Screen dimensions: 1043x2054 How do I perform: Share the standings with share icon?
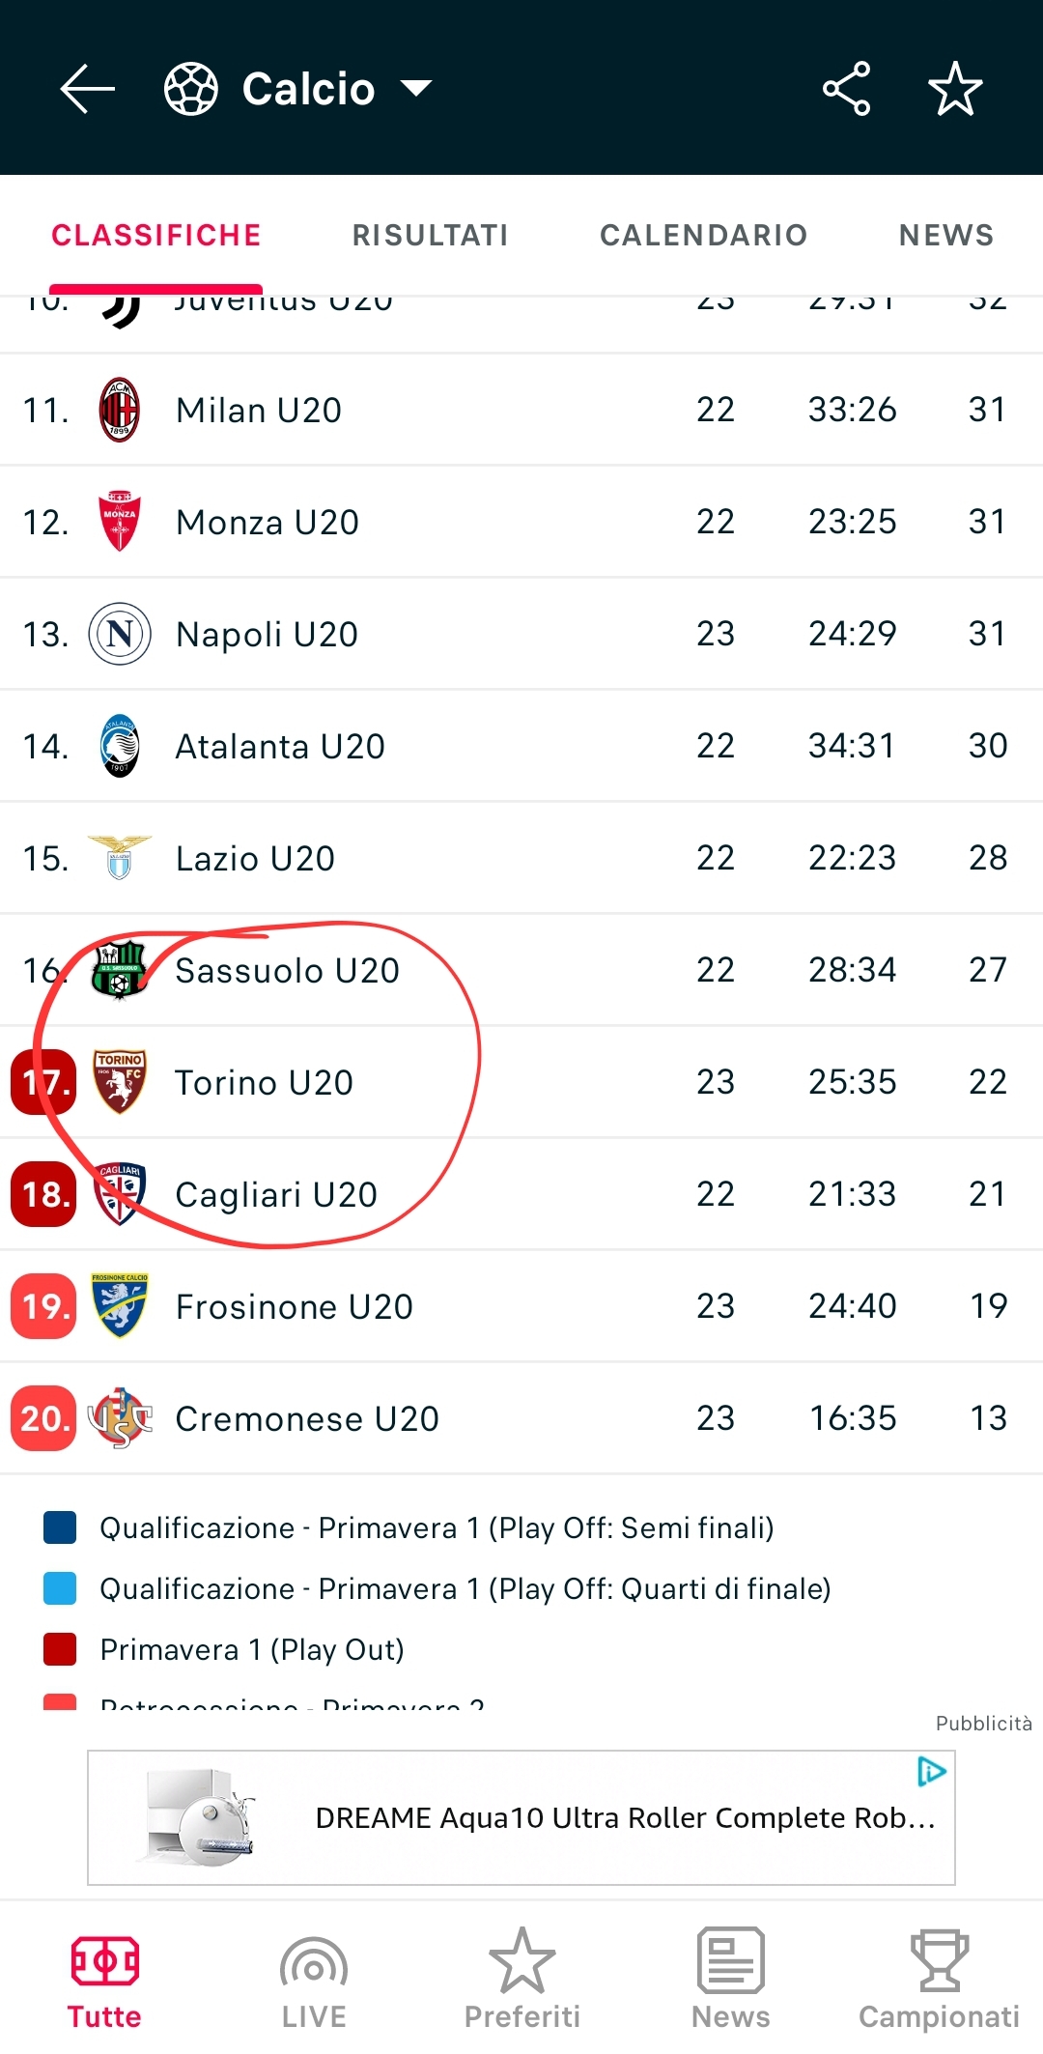(847, 89)
